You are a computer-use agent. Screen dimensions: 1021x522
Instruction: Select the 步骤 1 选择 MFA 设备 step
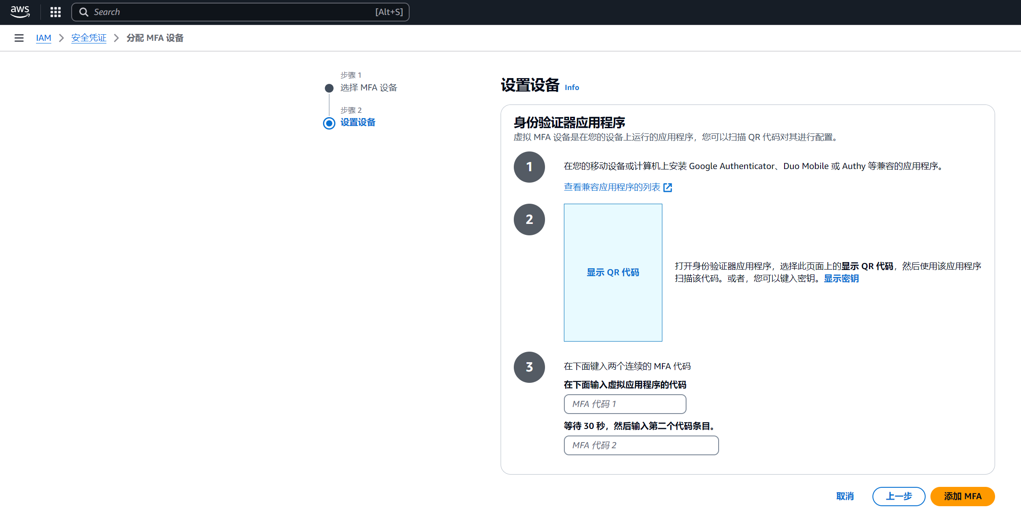(x=368, y=87)
